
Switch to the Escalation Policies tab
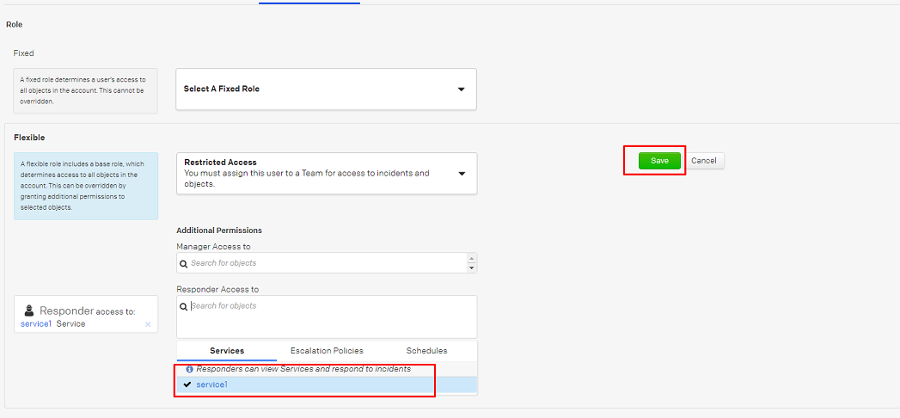pyautogui.click(x=327, y=351)
